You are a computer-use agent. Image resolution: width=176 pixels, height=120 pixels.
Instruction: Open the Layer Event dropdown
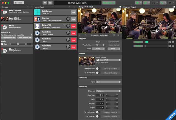(x=98, y=49)
